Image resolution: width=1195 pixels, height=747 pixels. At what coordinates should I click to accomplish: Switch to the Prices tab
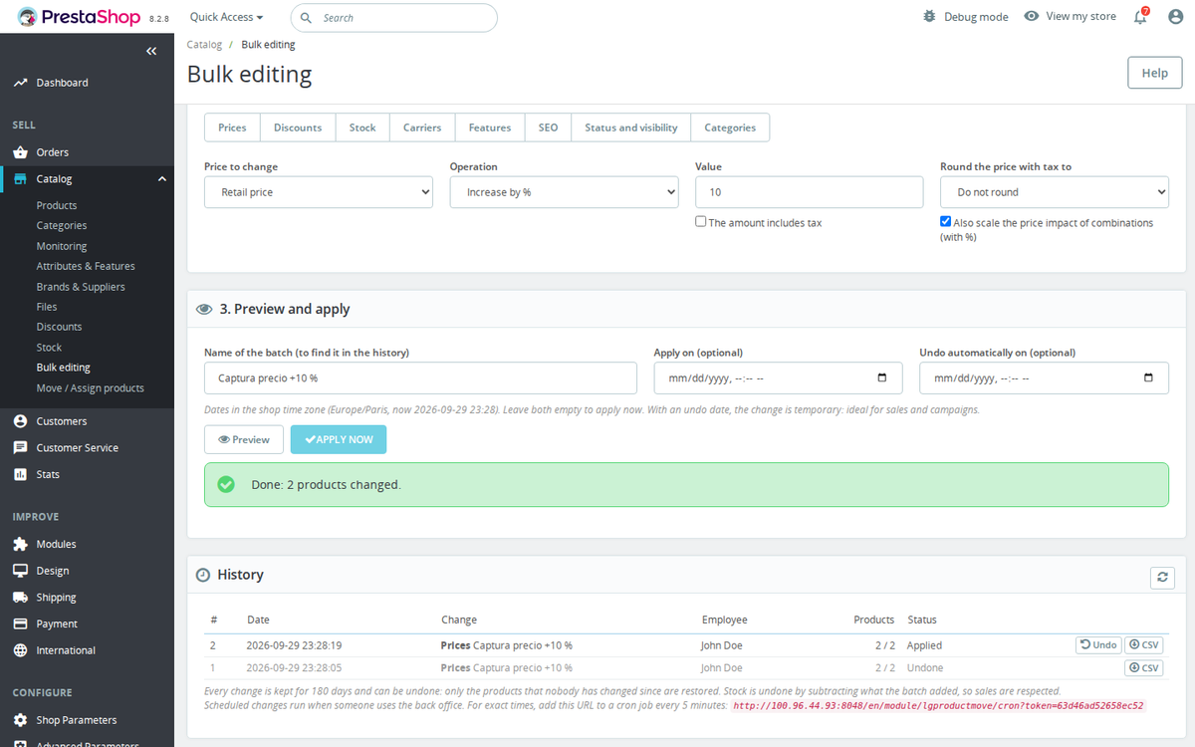pos(232,127)
